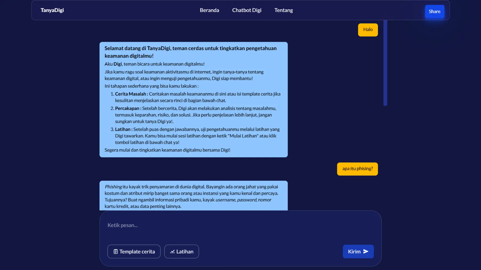This screenshot has height=270, width=481.
Task: Select the yellow Halo message bubble
Action: click(368, 30)
